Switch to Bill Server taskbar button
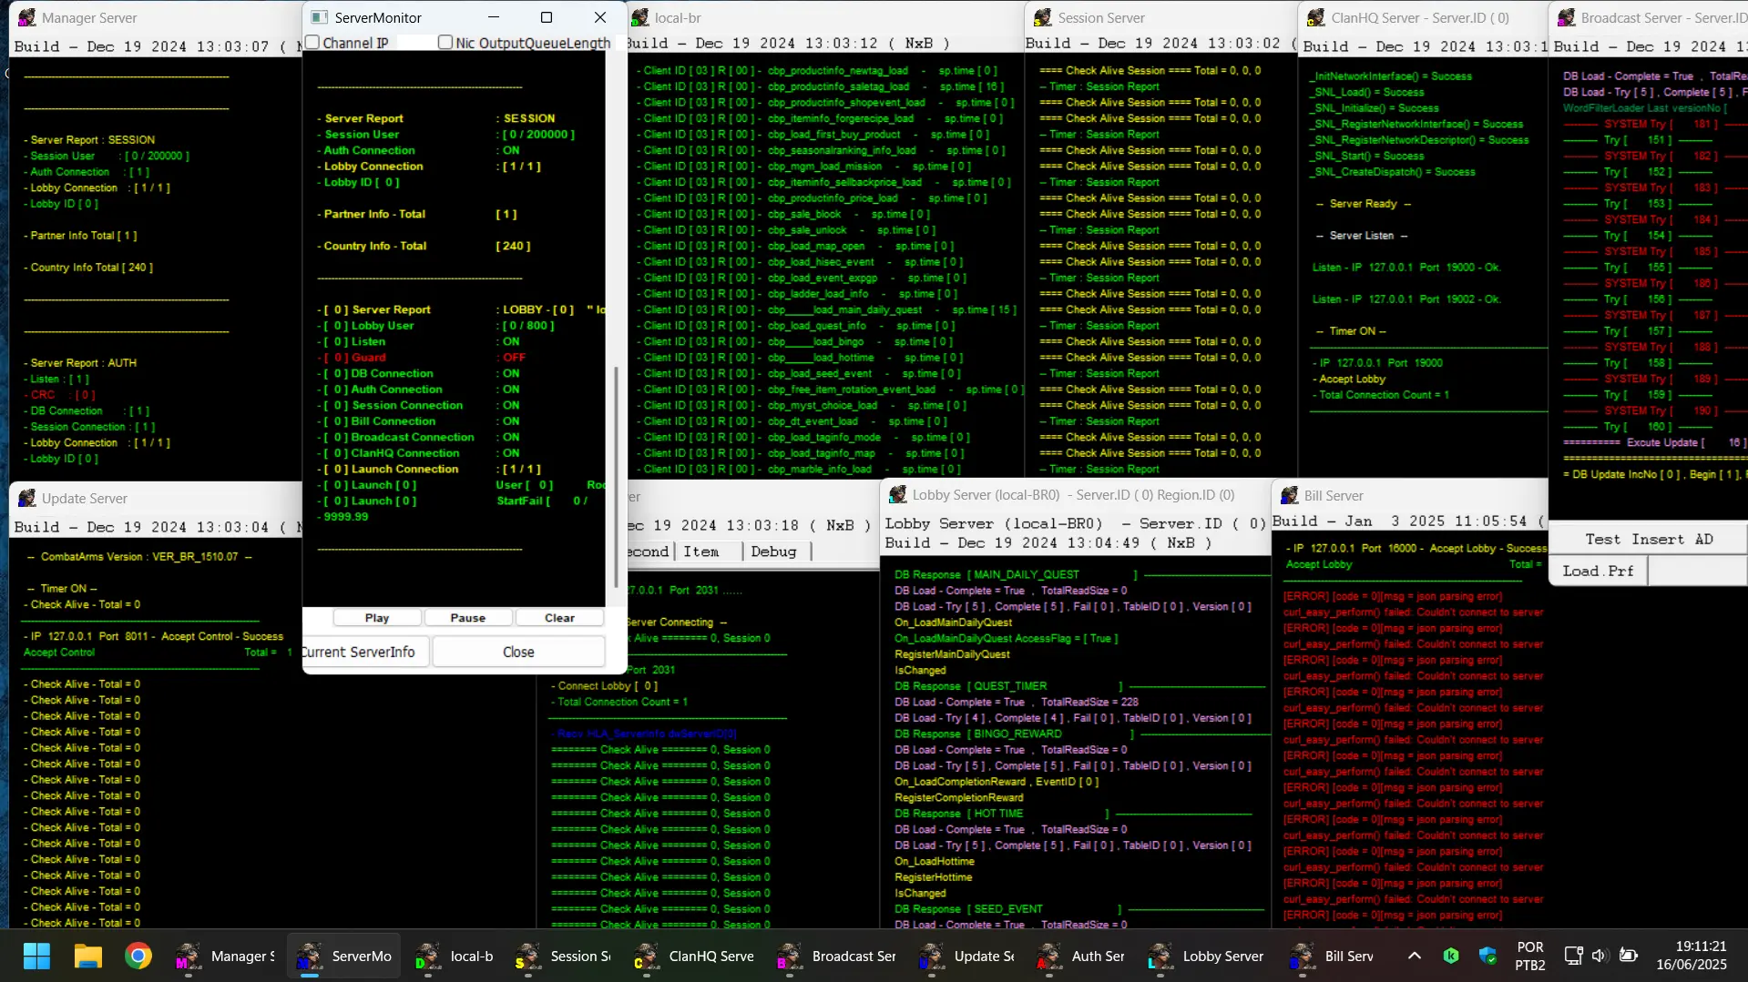The height and width of the screenshot is (982, 1748). coord(1333,956)
